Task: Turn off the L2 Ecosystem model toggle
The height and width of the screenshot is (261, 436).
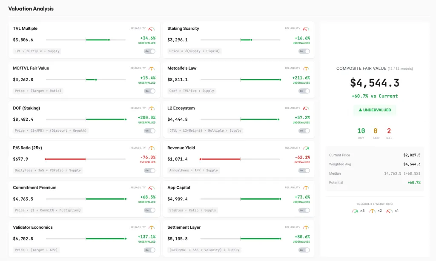Action: click(304, 131)
